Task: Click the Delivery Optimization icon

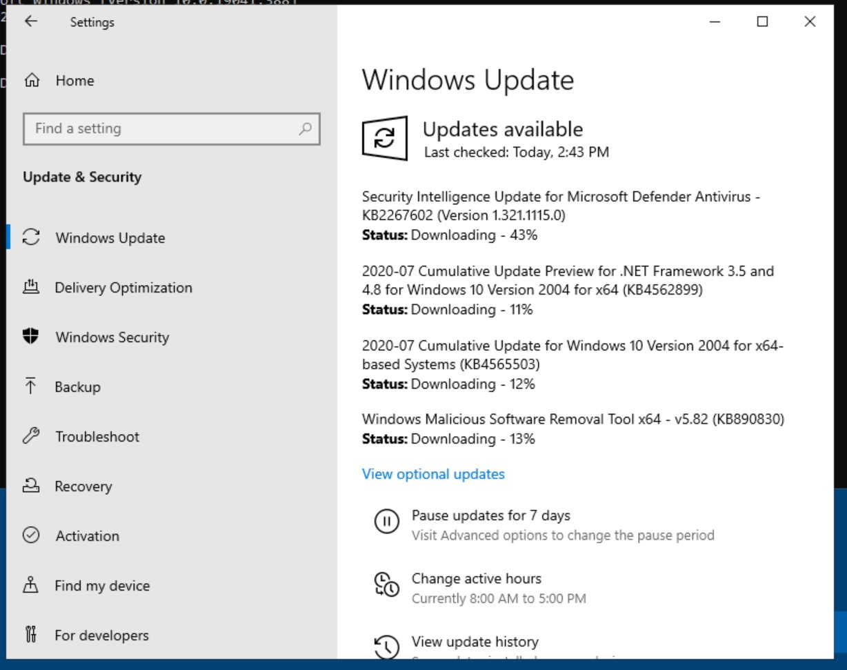Action: [x=31, y=287]
